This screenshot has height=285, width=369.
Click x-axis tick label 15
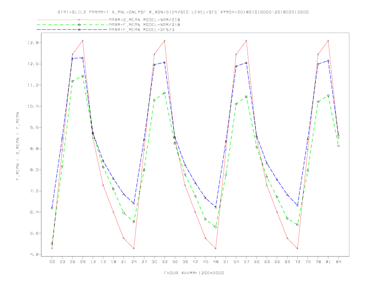103,262
